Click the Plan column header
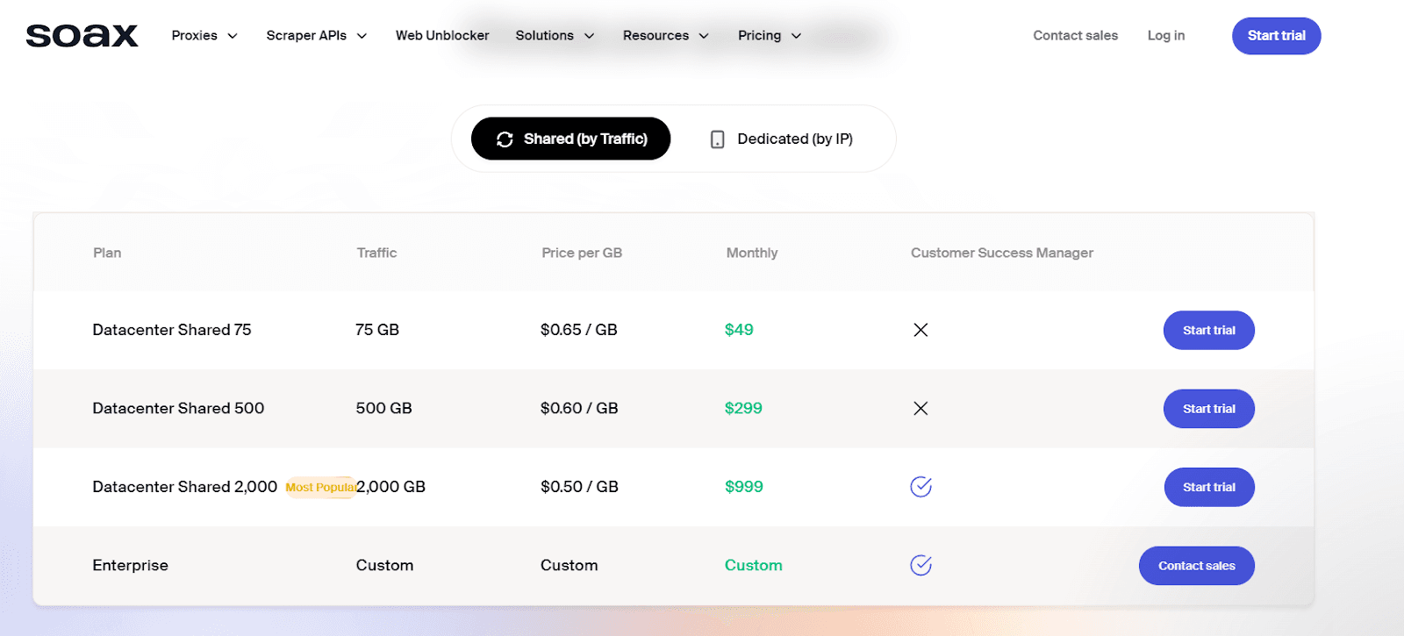Image resolution: width=1404 pixels, height=636 pixels. point(107,253)
